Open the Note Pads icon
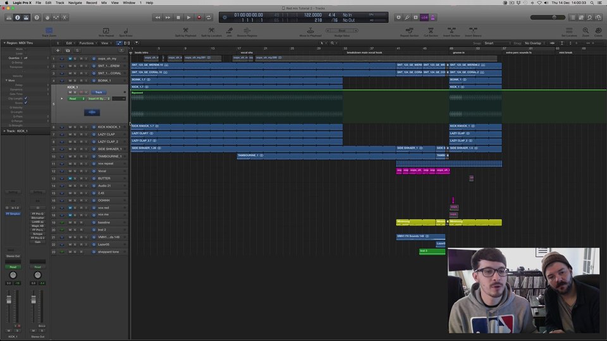Viewport: 607px width, 341px height. click(581, 18)
